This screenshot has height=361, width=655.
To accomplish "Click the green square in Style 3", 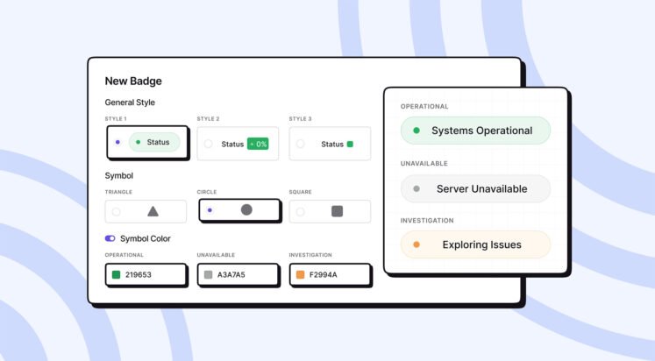I will [x=350, y=144].
